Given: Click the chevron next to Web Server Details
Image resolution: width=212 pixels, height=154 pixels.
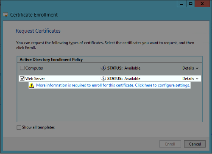Looking at the screenshot, I should tap(197, 79).
